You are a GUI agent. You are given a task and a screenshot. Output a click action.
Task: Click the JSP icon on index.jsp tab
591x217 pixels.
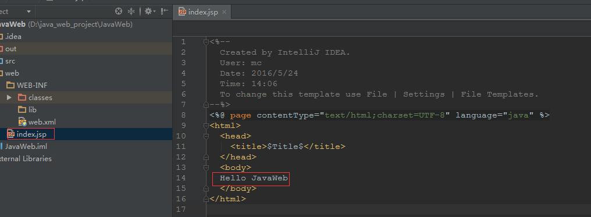pos(183,12)
